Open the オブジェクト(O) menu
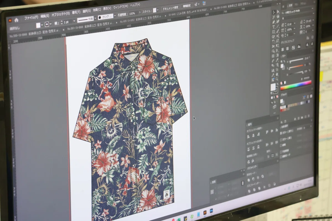The height and width of the screenshot is (221, 332). click(x=60, y=14)
